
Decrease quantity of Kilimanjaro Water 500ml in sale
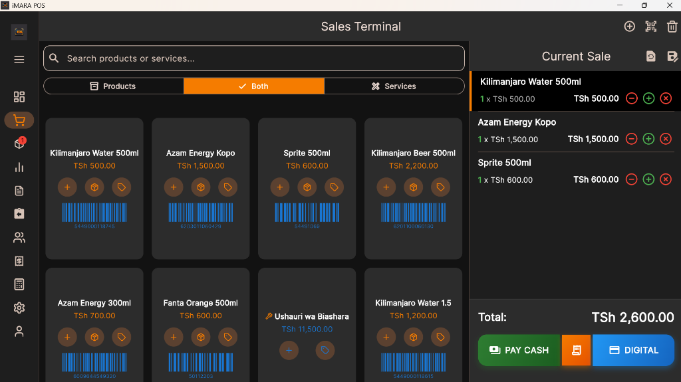(632, 98)
